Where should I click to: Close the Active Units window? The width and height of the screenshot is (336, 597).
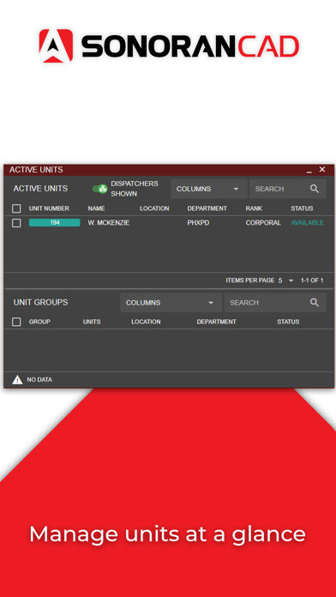[322, 170]
